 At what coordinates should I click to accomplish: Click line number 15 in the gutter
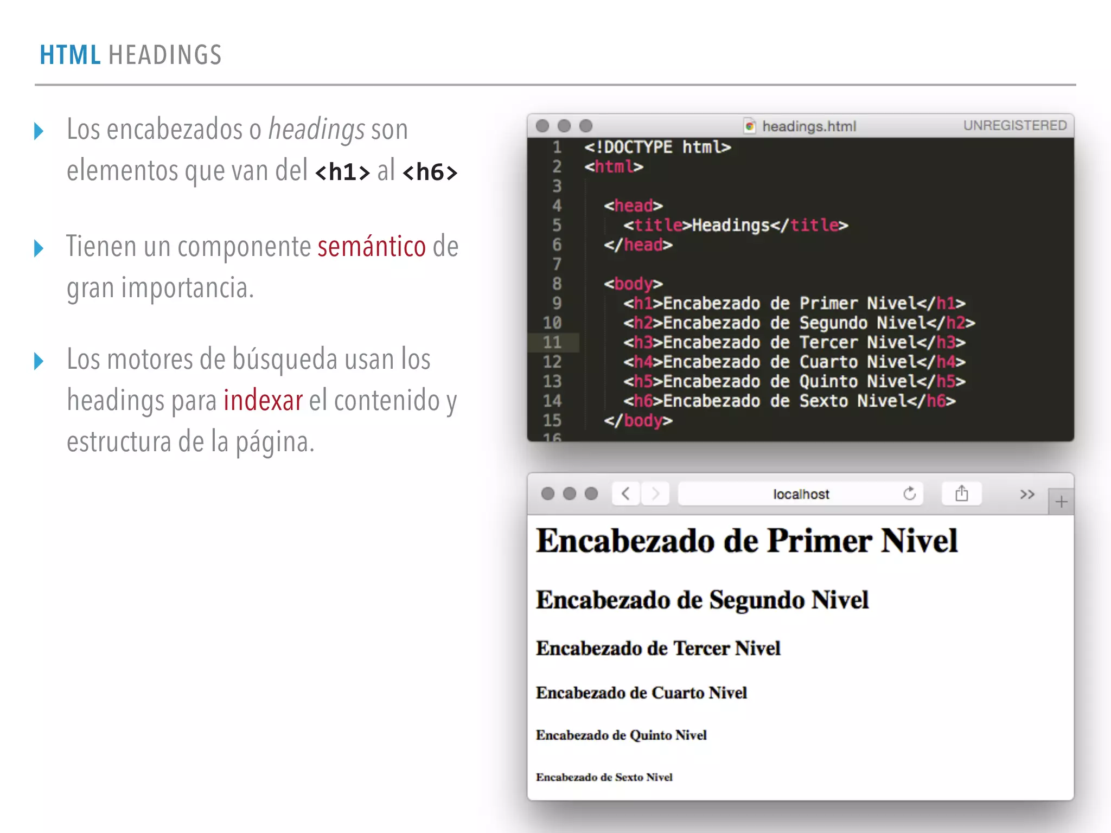point(552,420)
